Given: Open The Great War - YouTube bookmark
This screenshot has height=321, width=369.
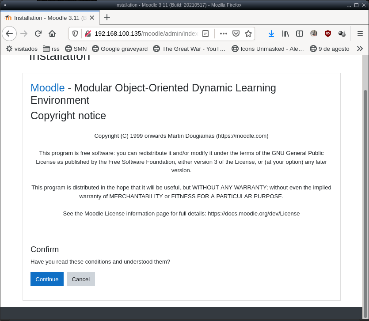Looking at the screenshot, I should click(189, 49).
